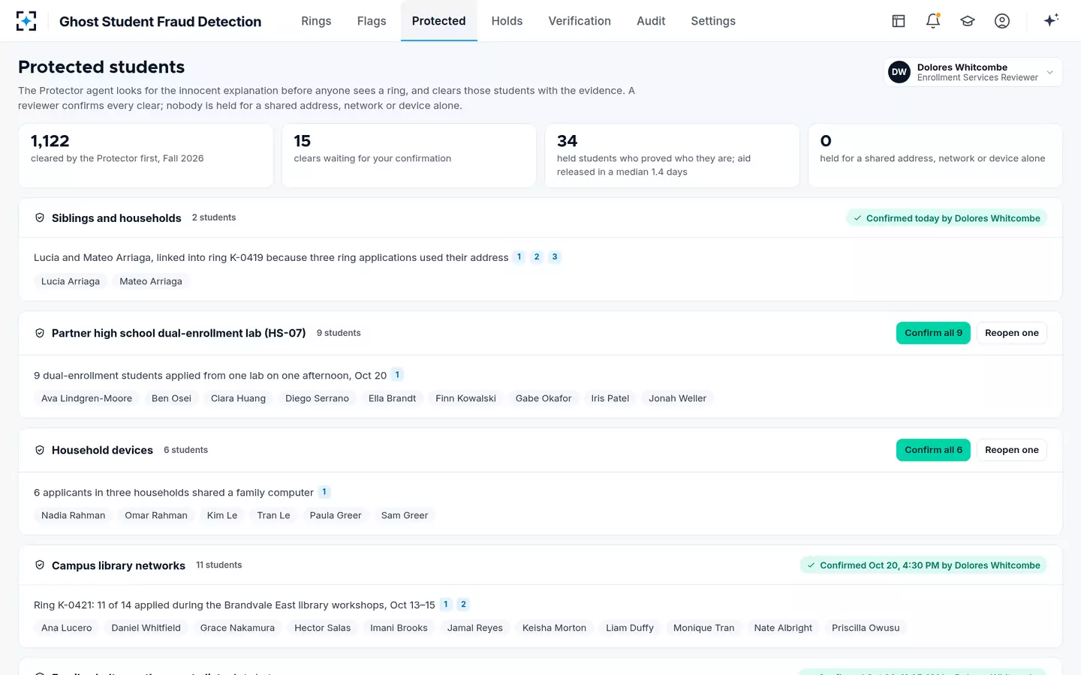1081x675 pixels.
Task: Open evidence citation 1 for the Arriaga address
Action: (519, 256)
